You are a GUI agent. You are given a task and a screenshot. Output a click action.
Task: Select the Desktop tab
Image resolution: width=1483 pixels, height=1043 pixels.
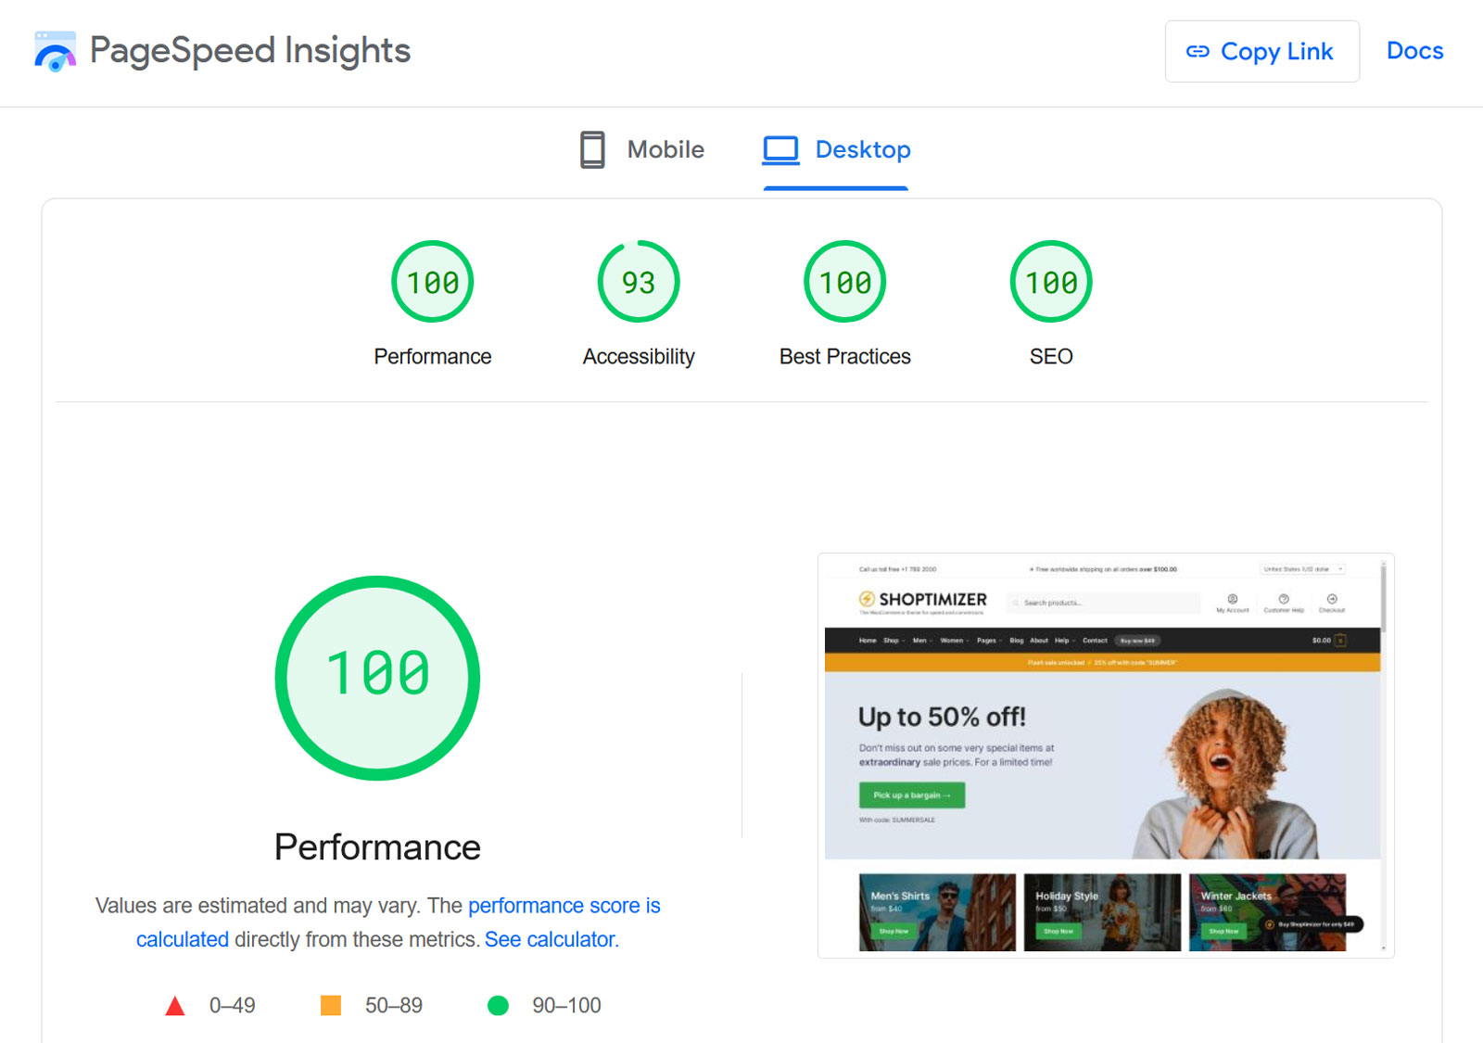point(836,149)
